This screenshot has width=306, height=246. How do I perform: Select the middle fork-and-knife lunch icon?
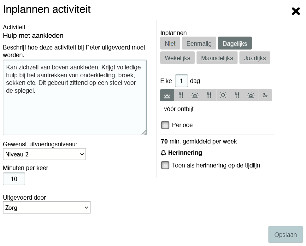point(209,95)
